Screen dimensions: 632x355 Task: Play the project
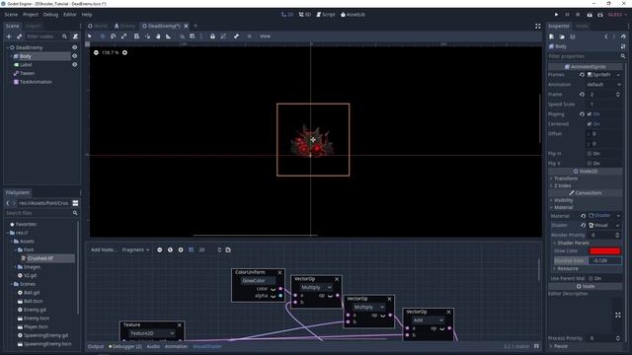(x=556, y=15)
